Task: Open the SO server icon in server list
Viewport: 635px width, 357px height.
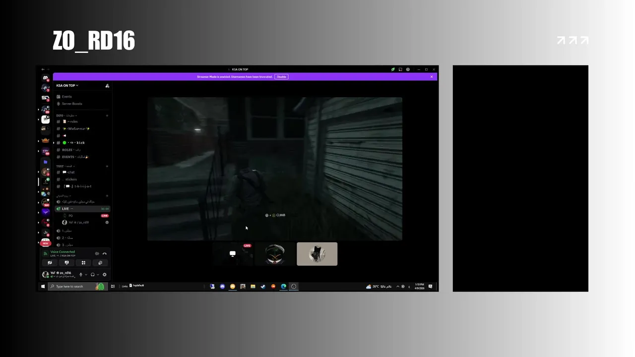Action: click(46, 98)
